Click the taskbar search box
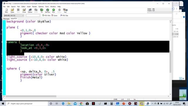This screenshot has height=106, width=188. tap(27, 103)
